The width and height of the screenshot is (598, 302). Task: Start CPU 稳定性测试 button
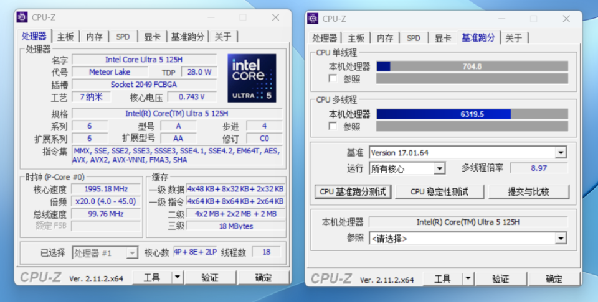pyautogui.click(x=439, y=191)
